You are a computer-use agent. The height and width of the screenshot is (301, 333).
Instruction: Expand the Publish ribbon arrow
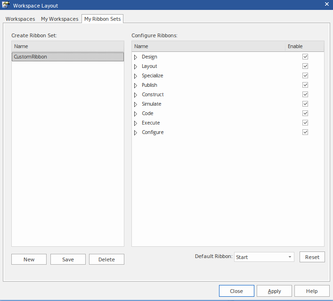point(136,85)
